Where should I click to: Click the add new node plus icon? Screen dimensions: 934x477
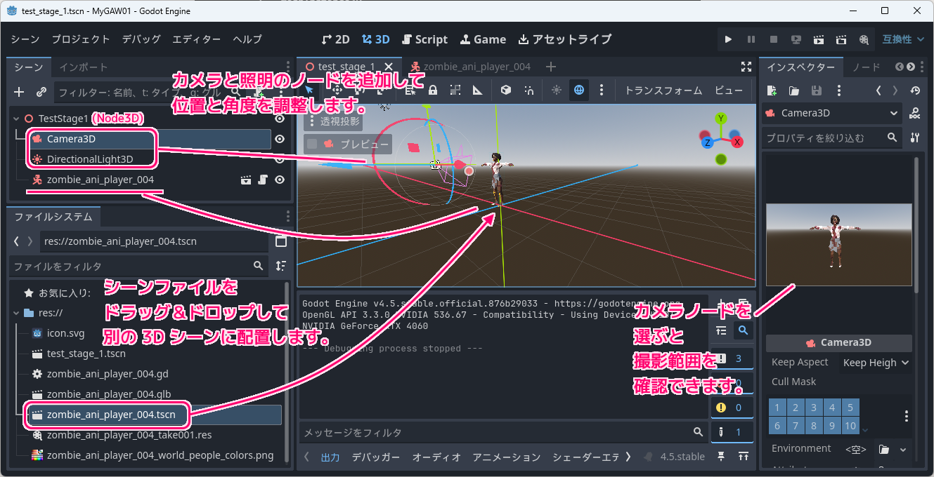pos(19,92)
